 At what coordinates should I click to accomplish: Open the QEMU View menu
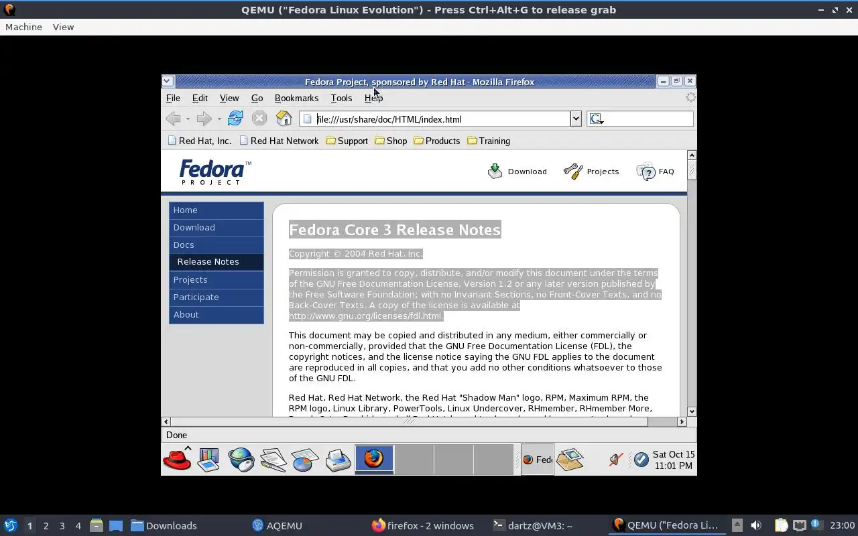63,27
